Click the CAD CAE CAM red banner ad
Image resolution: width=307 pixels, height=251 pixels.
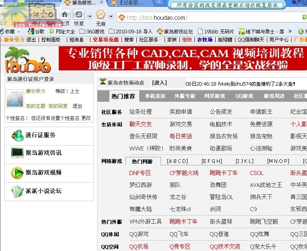click(x=183, y=58)
